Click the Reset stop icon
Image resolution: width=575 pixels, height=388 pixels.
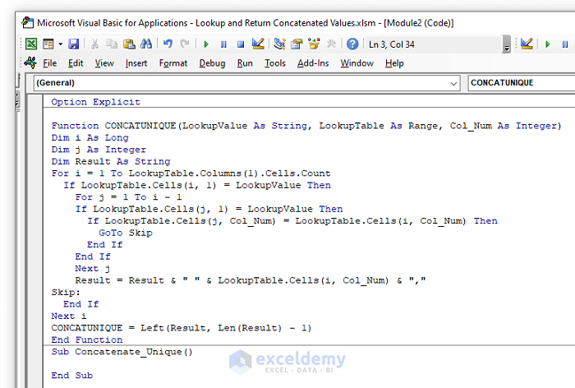(x=241, y=44)
